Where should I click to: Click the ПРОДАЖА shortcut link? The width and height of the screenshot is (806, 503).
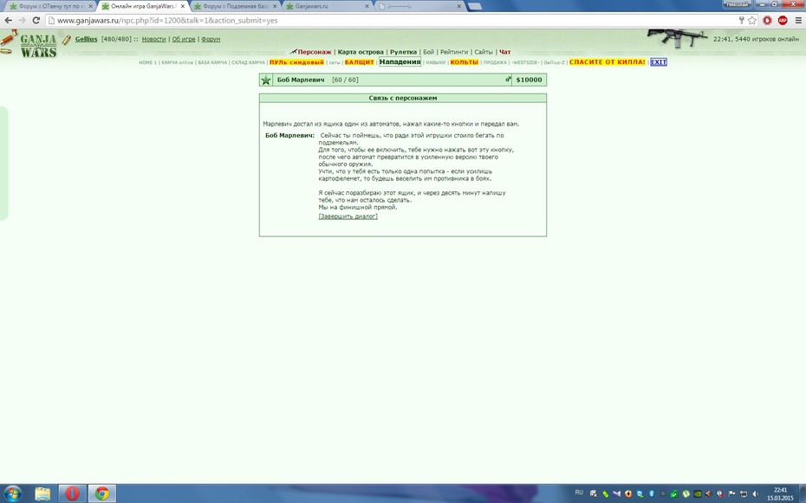point(495,62)
